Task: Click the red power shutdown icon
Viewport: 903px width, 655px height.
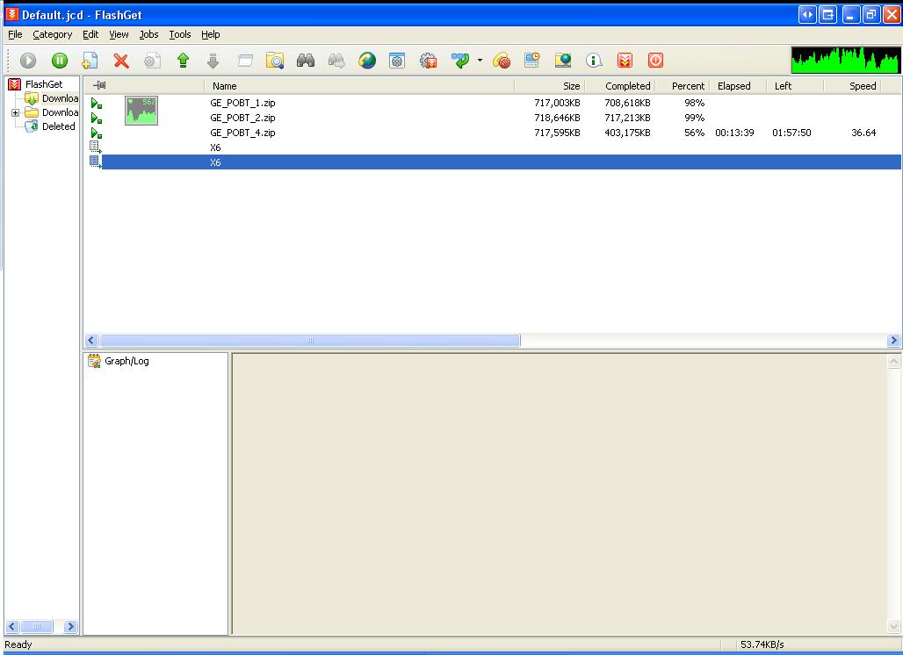Action: click(655, 61)
